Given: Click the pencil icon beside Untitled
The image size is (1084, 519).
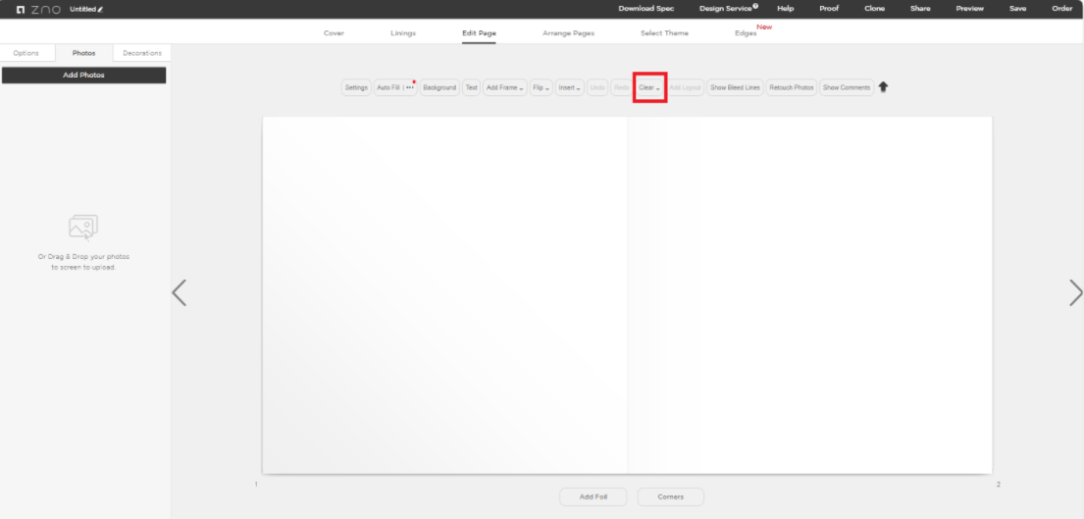Looking at the screenshot, I should [x=100, y=9].
